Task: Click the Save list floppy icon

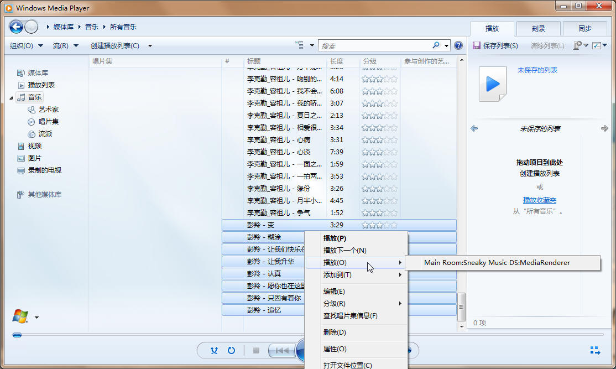Action: (477, 45)
